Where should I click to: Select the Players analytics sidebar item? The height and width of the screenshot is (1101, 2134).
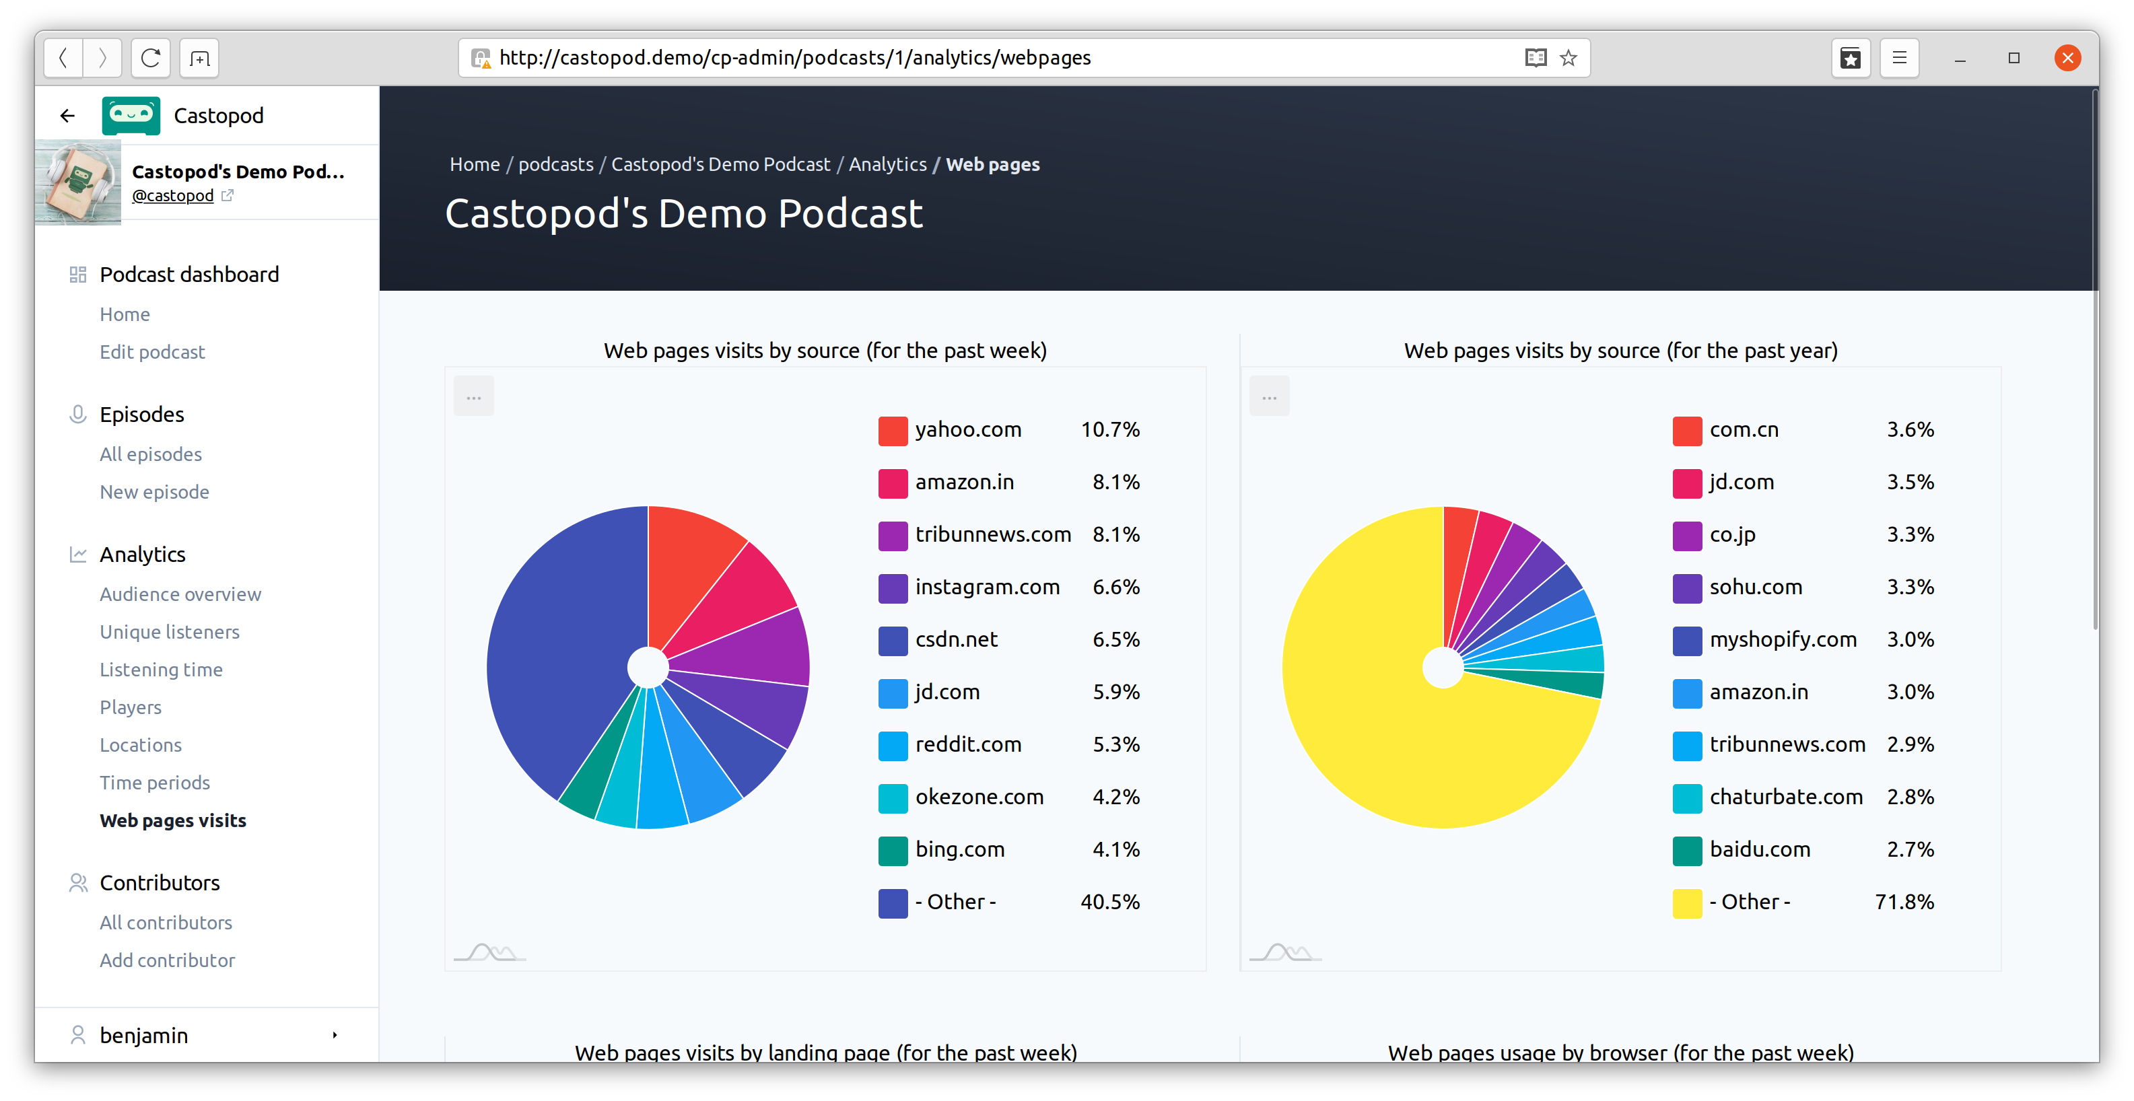coord(129,707)
